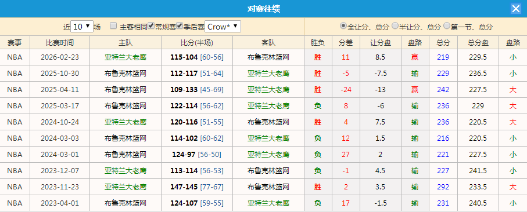Open the Crow* bookmaker dropdown
Viewport: 527px width, 212px height.
pos(223,27)
